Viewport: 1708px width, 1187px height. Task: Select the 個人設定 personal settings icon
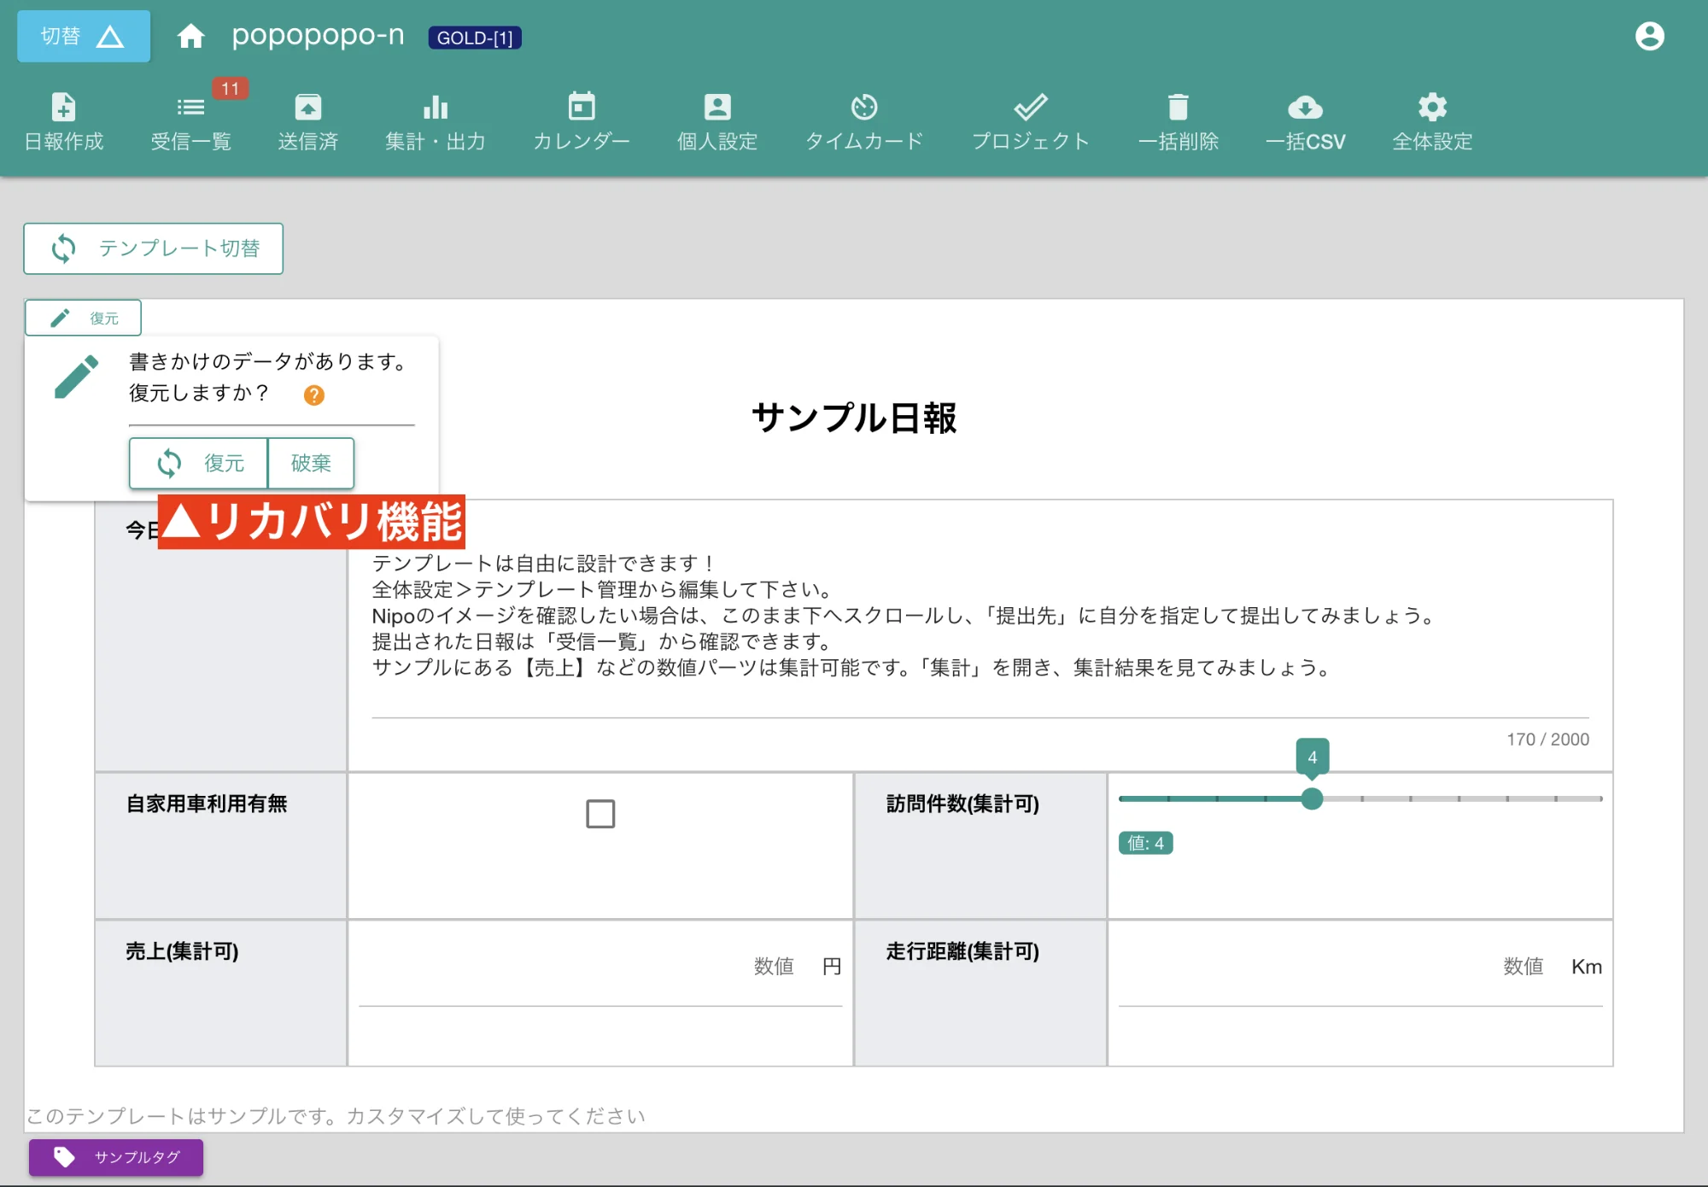pos(717,120)
